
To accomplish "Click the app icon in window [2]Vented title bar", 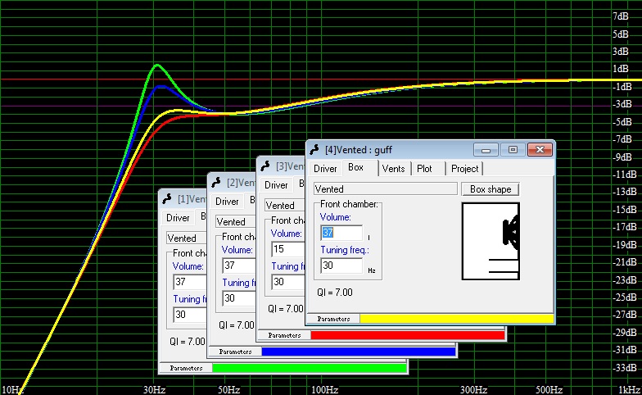I will point(216,182).
